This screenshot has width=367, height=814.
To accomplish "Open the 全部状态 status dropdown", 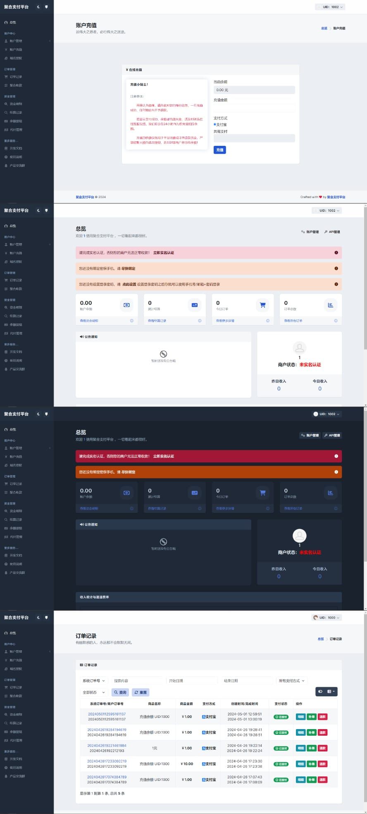I will click(x=94, y=692).
